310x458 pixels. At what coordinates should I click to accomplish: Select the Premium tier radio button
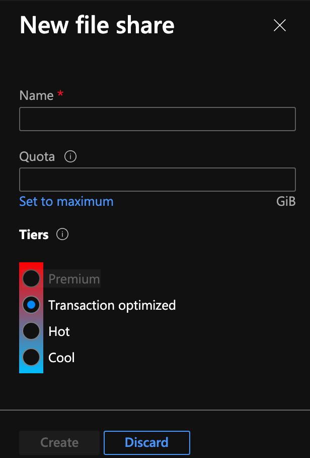click(31, 278)
